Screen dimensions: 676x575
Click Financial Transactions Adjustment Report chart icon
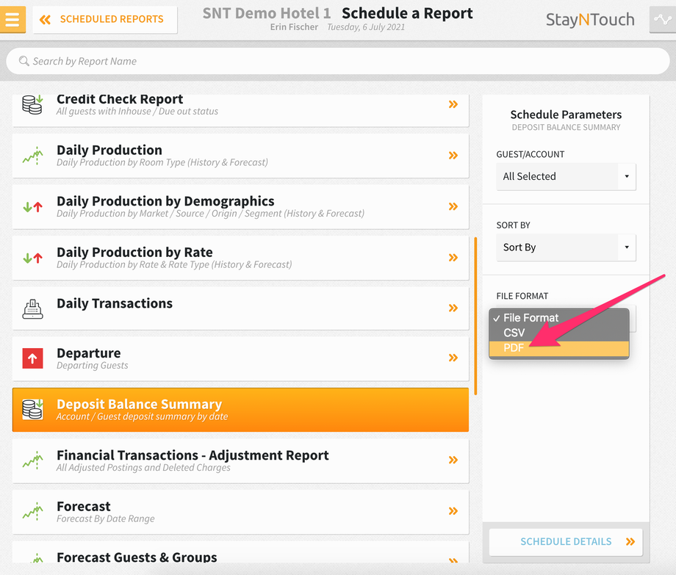tap(33, 460)
